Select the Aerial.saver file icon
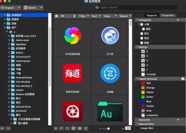Screen dimensions: 186x133 coord(13,40)
